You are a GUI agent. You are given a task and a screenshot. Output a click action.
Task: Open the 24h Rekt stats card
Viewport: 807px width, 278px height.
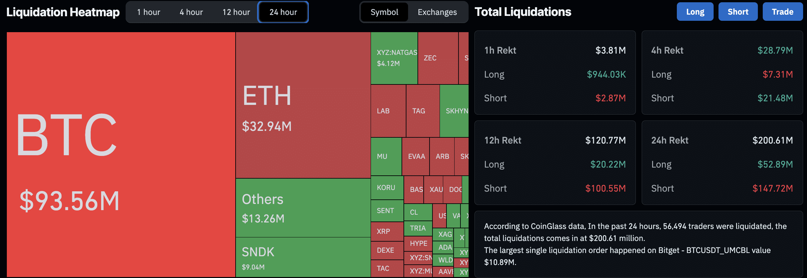[x=722, y=163]
